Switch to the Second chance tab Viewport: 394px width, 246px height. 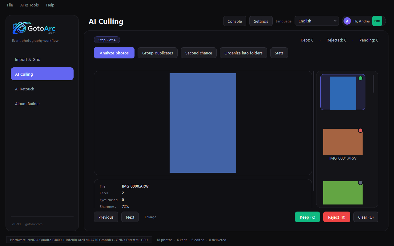199,53
